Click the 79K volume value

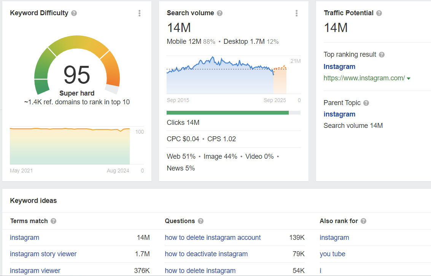(x=299, y=254)
